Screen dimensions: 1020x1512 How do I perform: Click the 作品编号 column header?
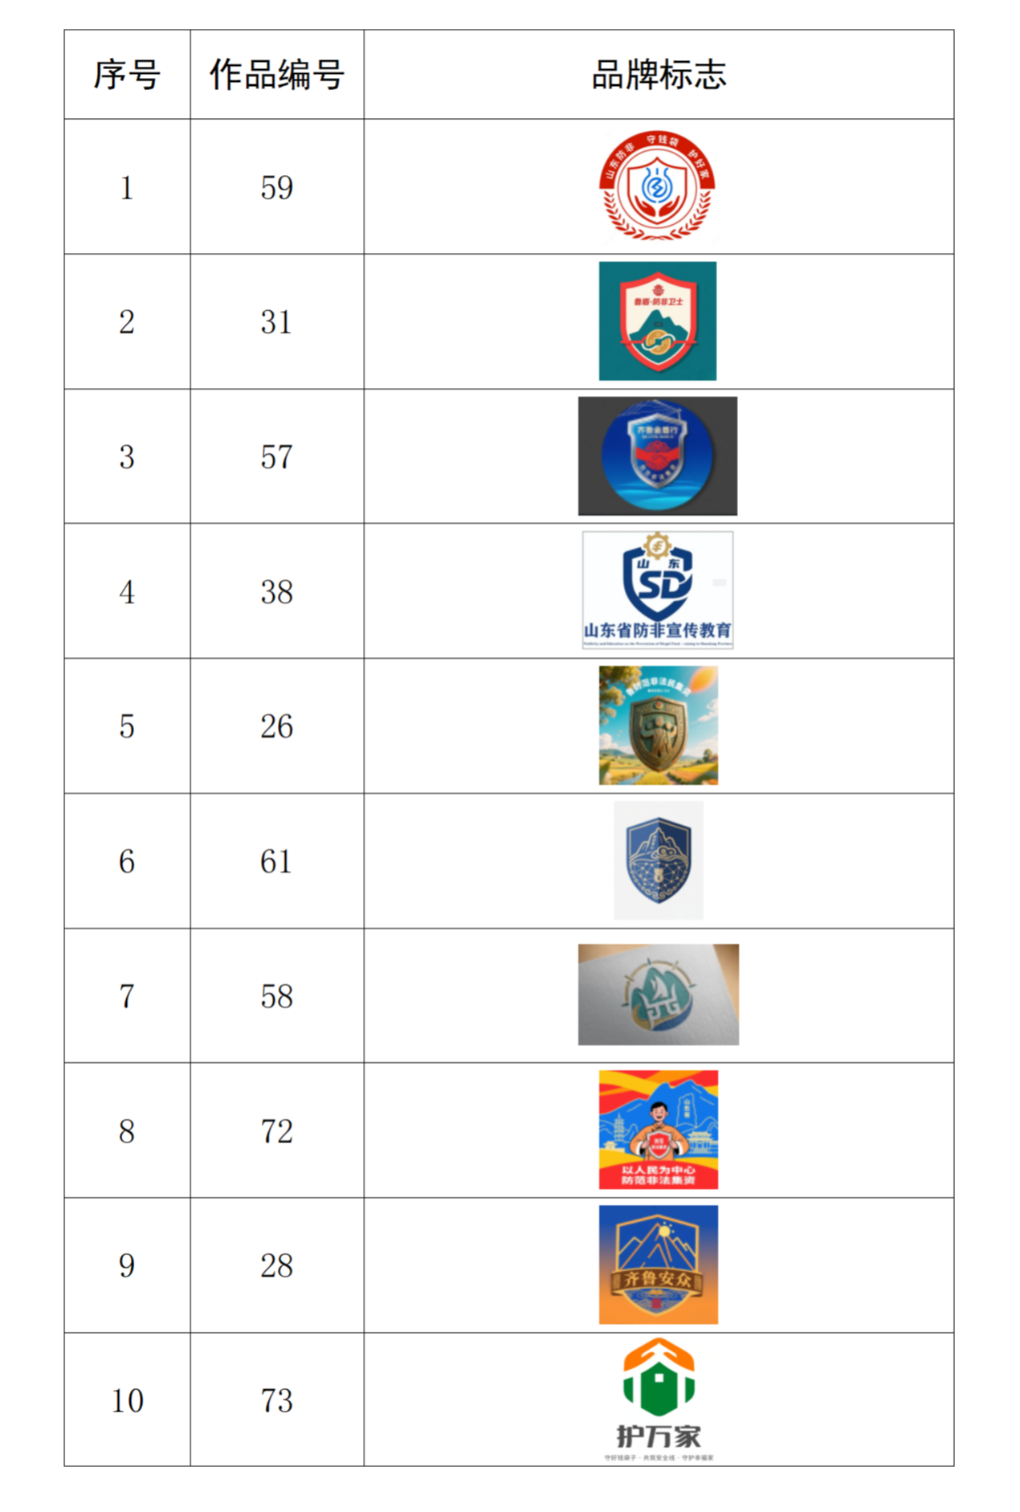[x=276, y=75]
